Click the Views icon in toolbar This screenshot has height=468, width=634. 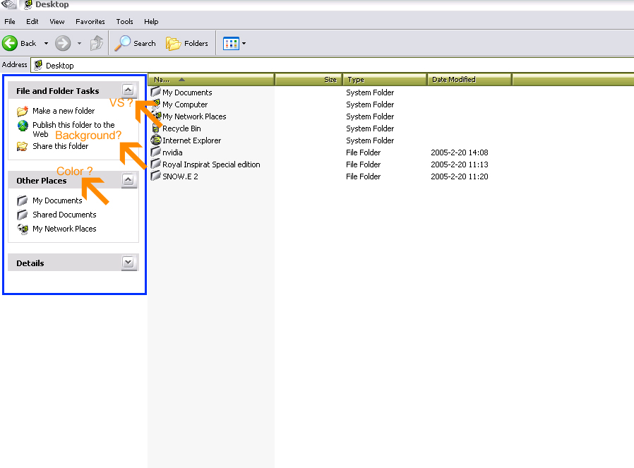pos(231,43)
